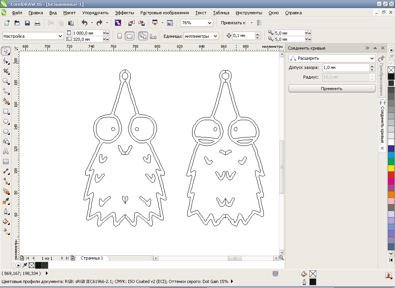The height and width of the screenshot is (288, 395).
Task: Open the Инструменты menu
Action: (249, 13)
